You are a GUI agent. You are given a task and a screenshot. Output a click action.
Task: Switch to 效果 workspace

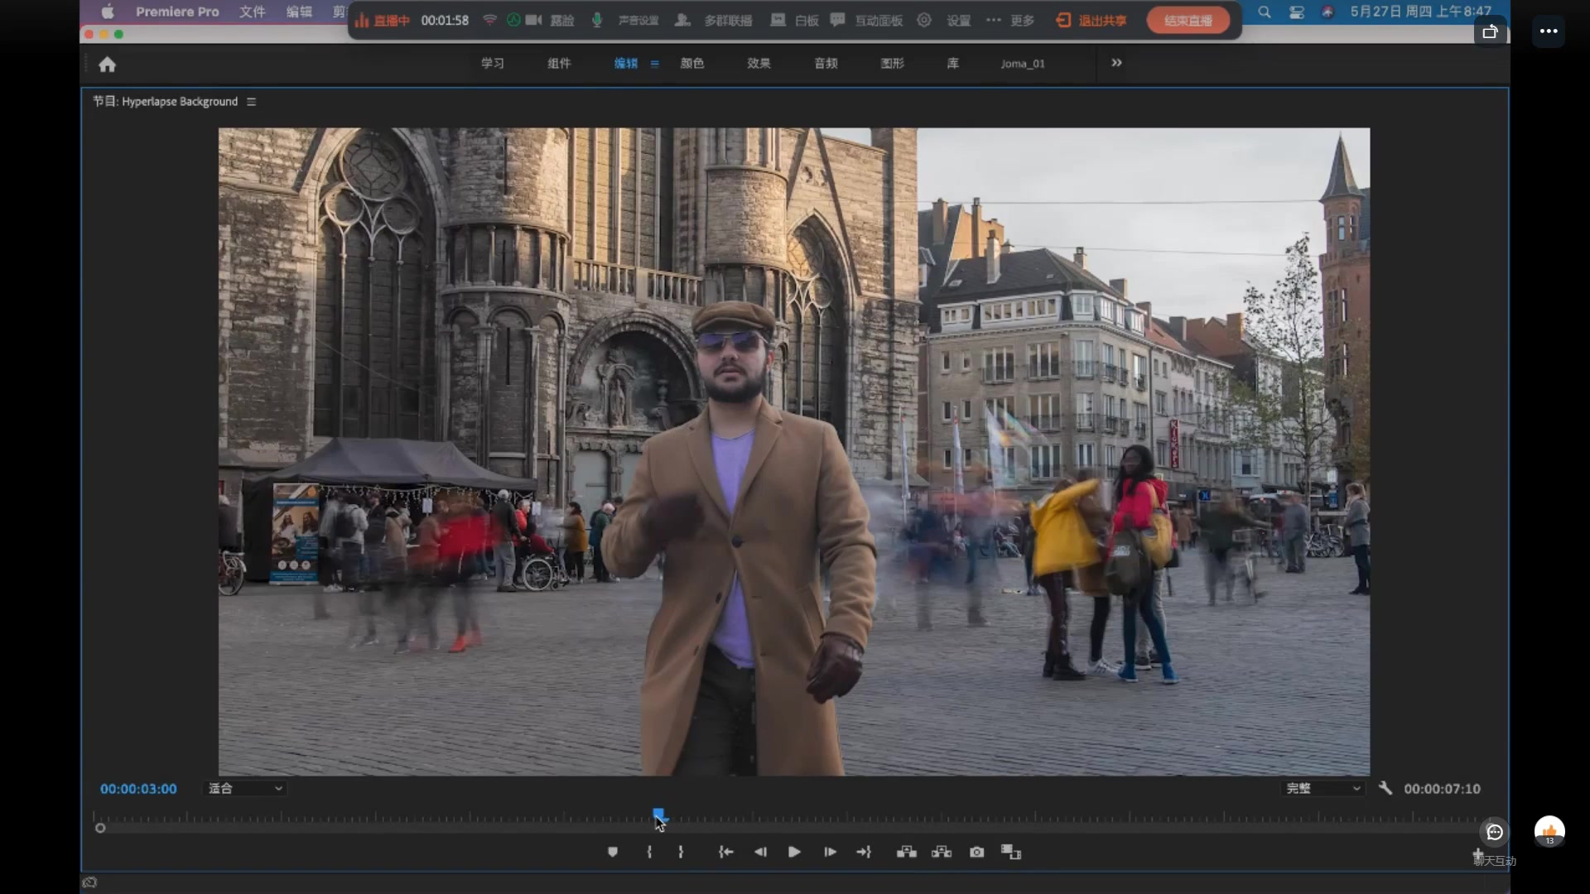pos(759,64)
